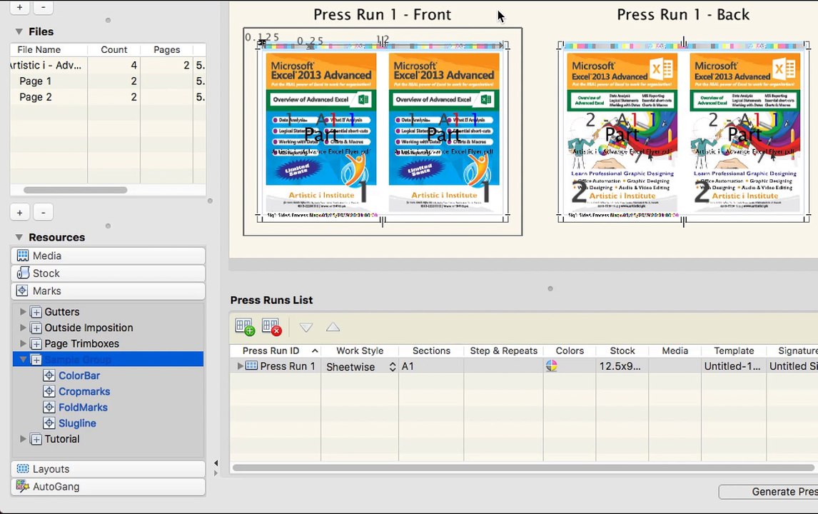The image size is (818, 514).
Task: Click the plus button below Files list
Action: point(20,213)
